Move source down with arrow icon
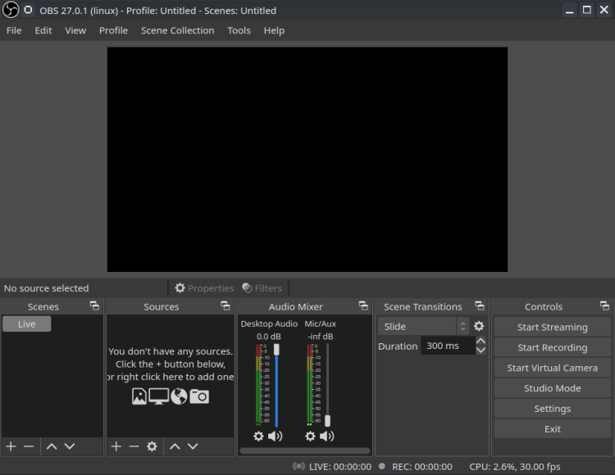Screen dimensions: 615x475 [193, 446]
